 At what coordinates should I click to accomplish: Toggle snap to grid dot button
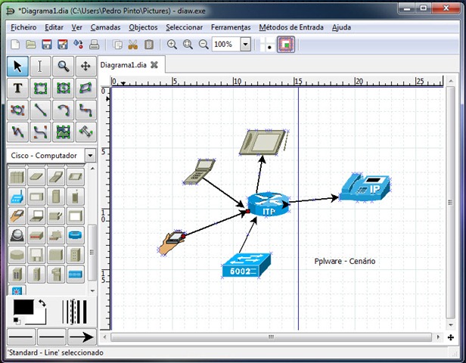(x=269, y=45)
